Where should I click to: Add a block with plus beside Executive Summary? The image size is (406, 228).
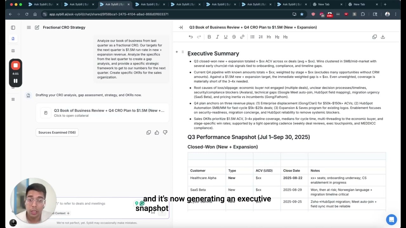(177, 52)
